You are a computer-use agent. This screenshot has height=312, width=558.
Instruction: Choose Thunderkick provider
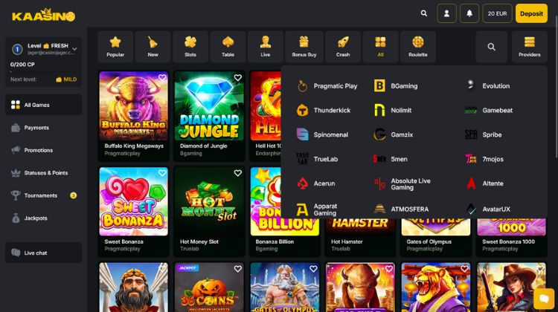324,110
